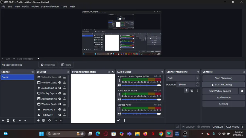Open the Tools menu
This screenshot has height=138, width=246.
[64, 7]
